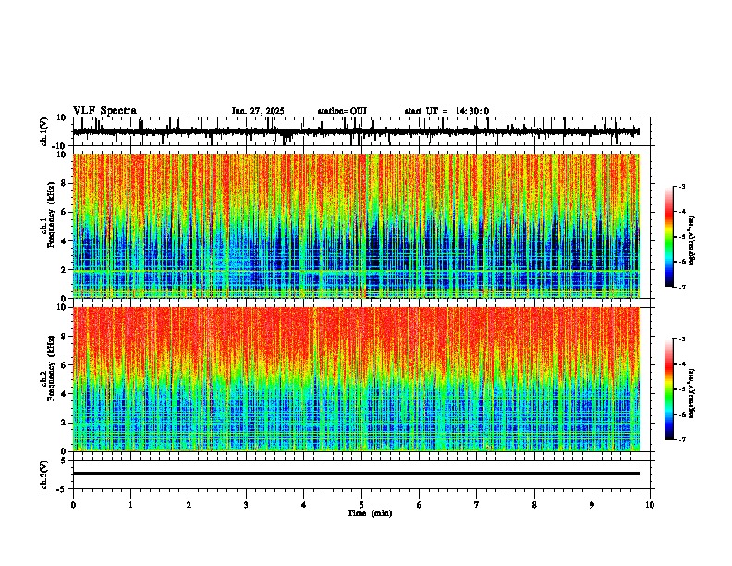Click the date text "Jan. 27, 2025"

(x=258, y=111)
